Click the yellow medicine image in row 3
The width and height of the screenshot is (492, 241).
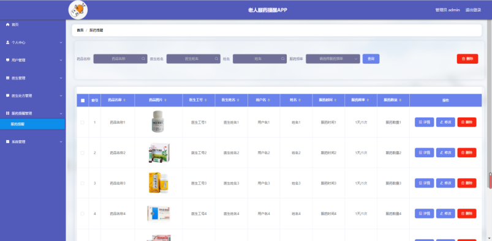(159, 182)
